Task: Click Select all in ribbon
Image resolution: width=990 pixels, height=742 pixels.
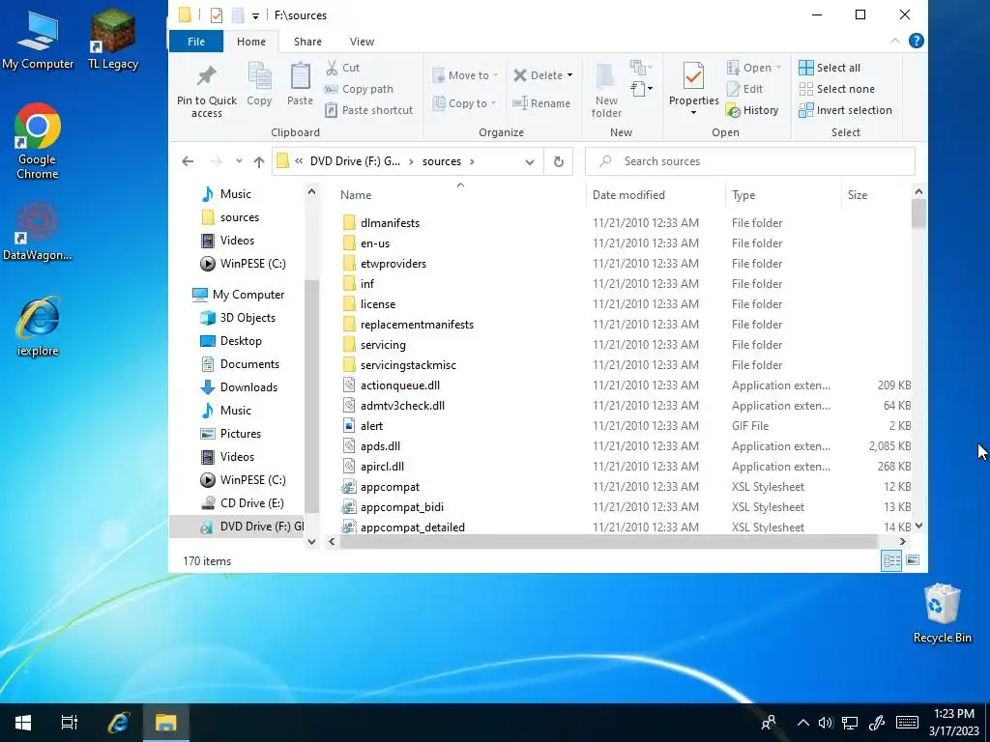Action: 830,68
